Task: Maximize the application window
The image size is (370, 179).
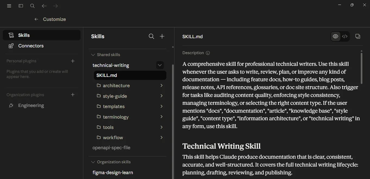Action: [352, 5]
